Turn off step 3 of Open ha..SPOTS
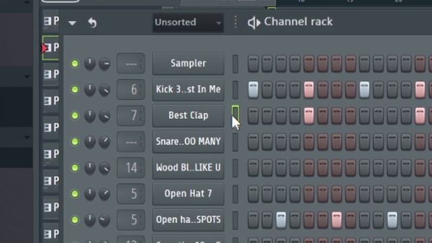Viewport: 432px width, 243px height. (x=281, y=219)
